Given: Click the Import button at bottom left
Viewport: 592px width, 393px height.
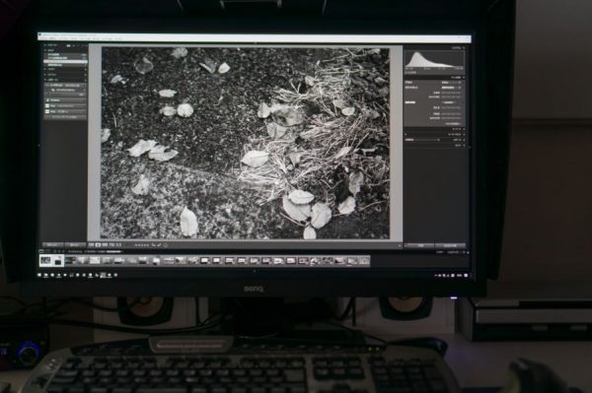Looking at the screenshot, I should pyautogui.click(x=52, y=245).
